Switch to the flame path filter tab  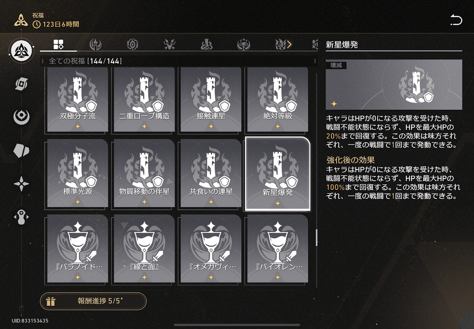(96, 45)
